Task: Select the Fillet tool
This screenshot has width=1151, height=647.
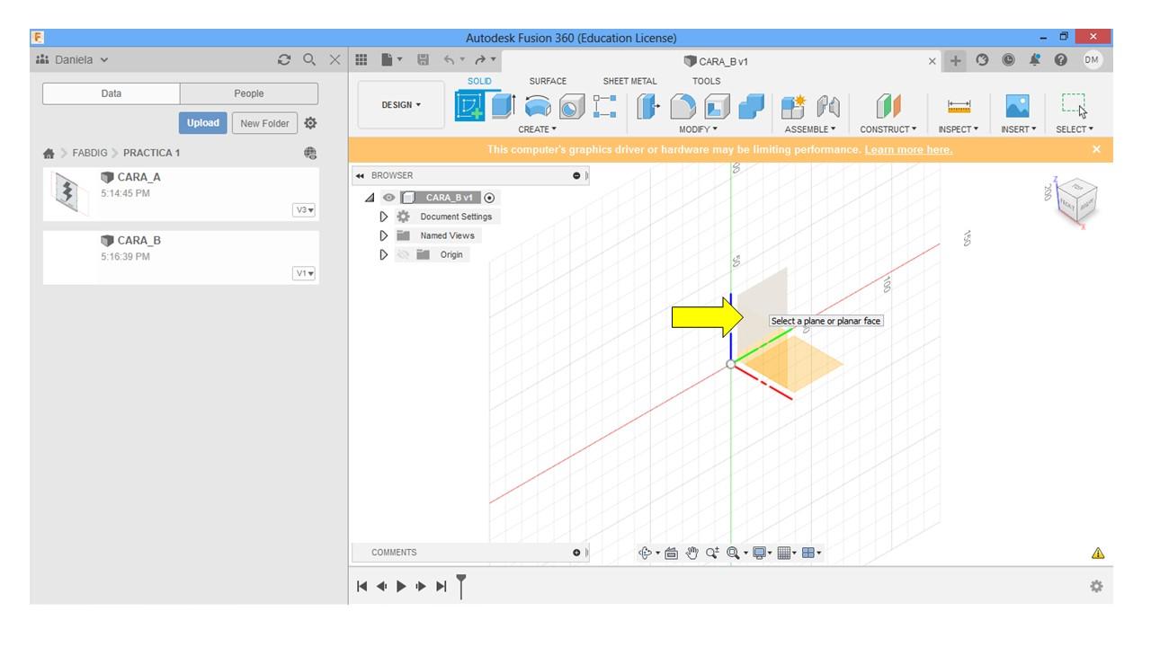Action: [x=683, y=106]
